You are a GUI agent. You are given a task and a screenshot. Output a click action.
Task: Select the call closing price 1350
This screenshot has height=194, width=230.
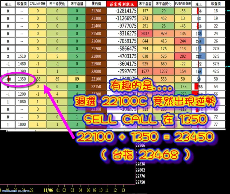click(x=22, y=79)
